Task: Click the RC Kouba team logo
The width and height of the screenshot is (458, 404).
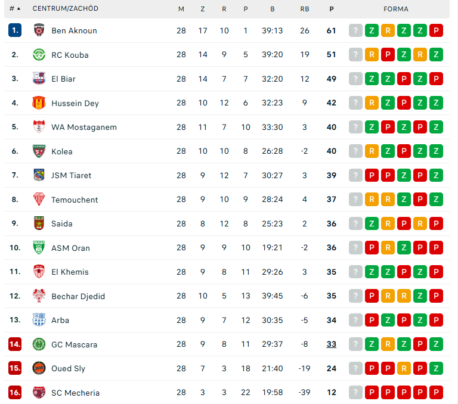Action: point(39,55)
